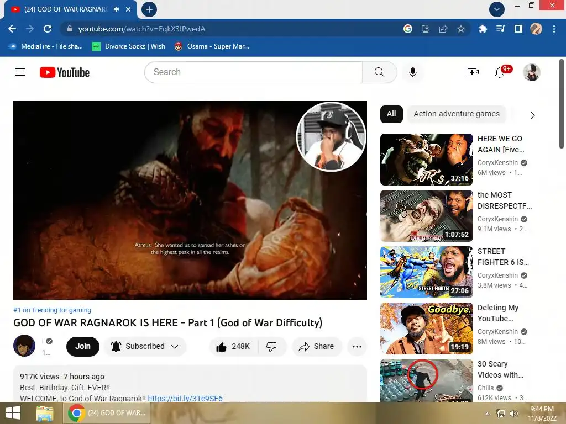Open the Chrome profile avatar
The width and height of the screenshot is (566, 424).
(536, 29)
